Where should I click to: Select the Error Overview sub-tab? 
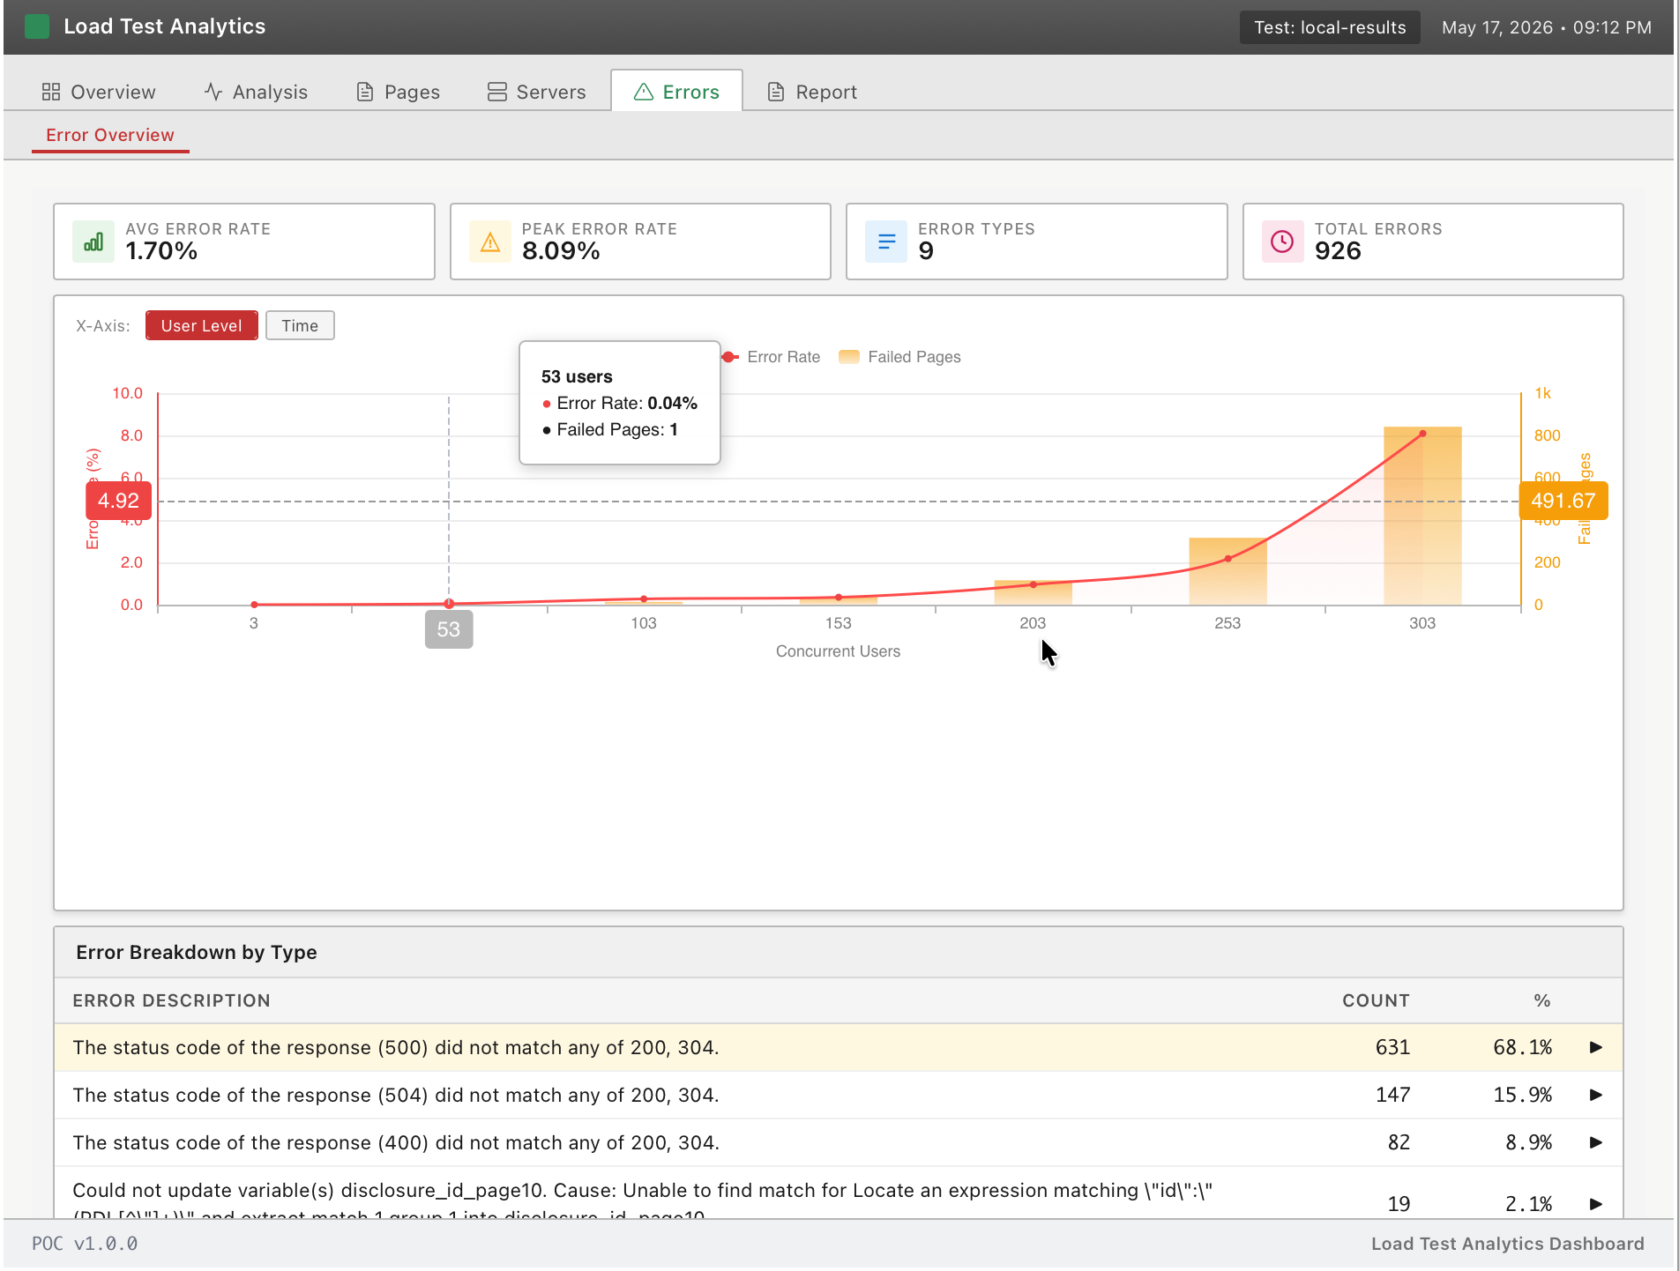pos(110,135)
